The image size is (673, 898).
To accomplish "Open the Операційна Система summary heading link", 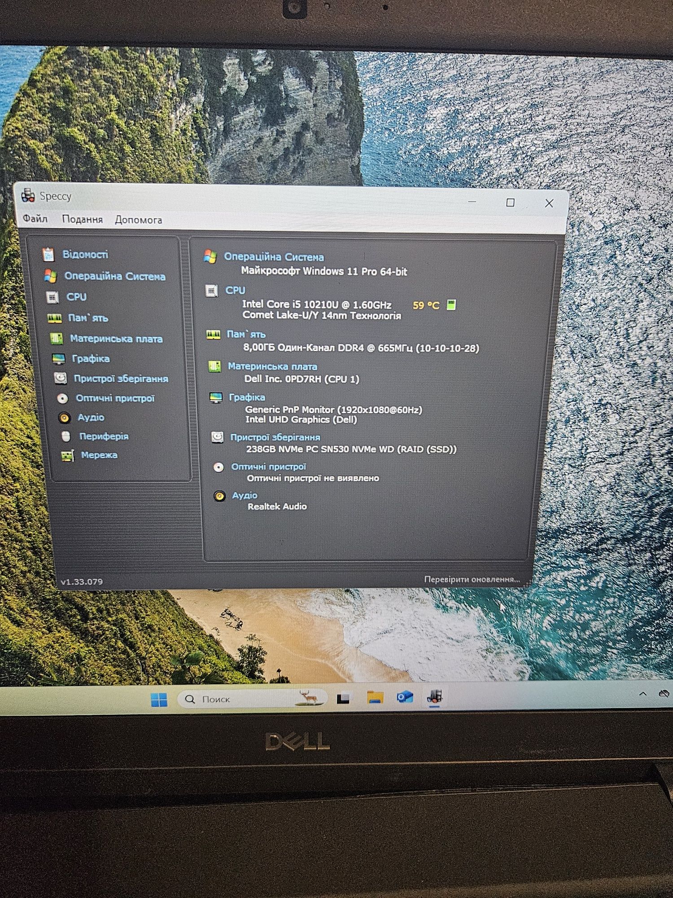I will coord(274,257).
